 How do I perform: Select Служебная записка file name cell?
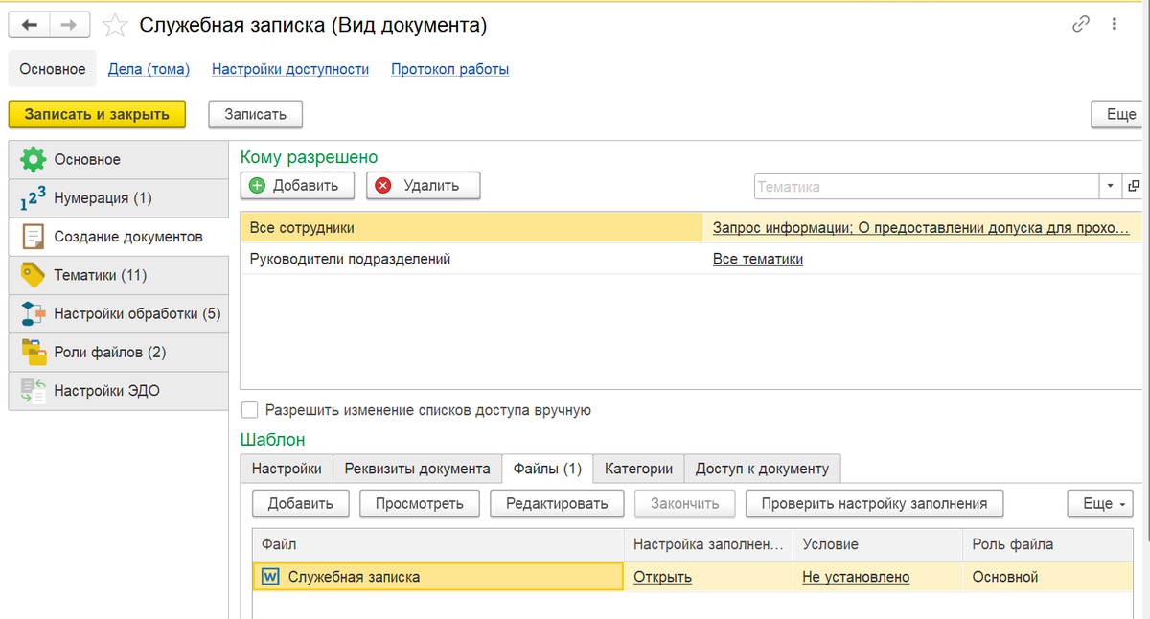pyautogui.click(x=438, y=577)
